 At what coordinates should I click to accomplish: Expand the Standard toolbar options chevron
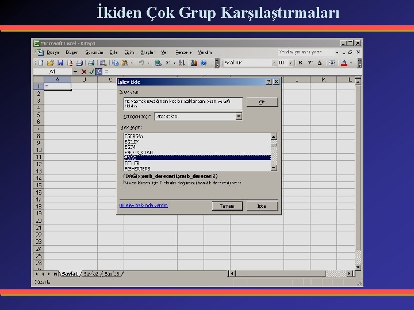click(x=217, y=63)
